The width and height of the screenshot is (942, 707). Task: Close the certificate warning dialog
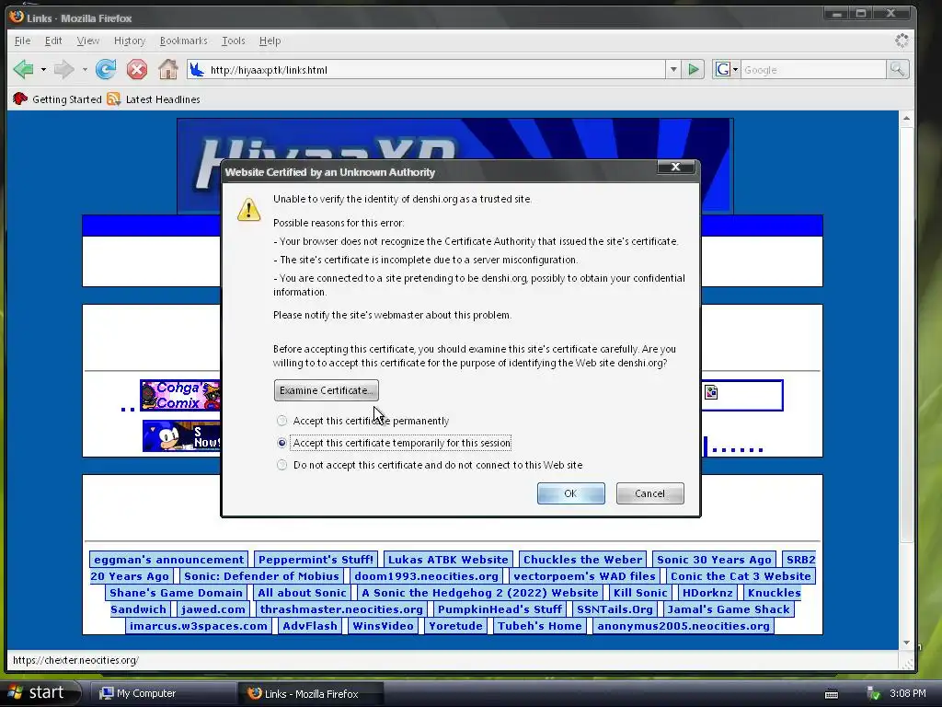(675, 168)
